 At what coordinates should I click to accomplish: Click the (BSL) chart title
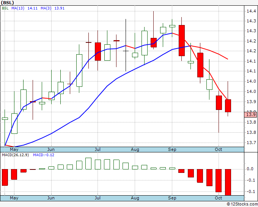pos(8,3)
